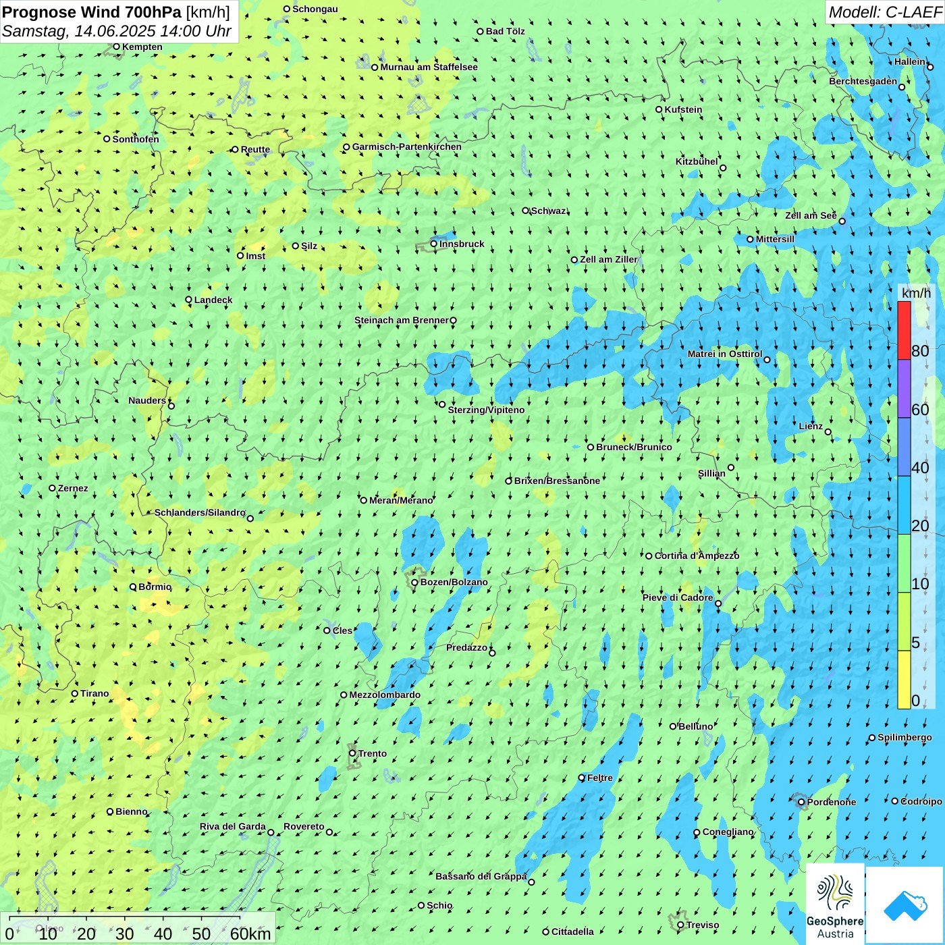Click the 'Rovereto' label

(304, 826)
